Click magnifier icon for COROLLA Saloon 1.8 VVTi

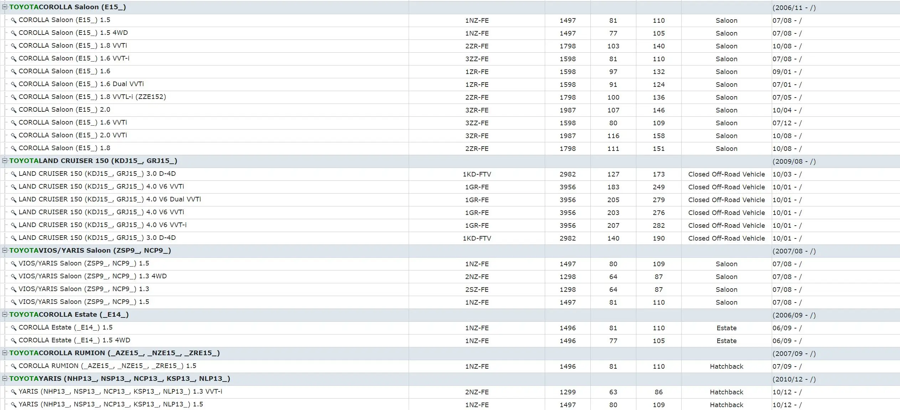point(14,46)
